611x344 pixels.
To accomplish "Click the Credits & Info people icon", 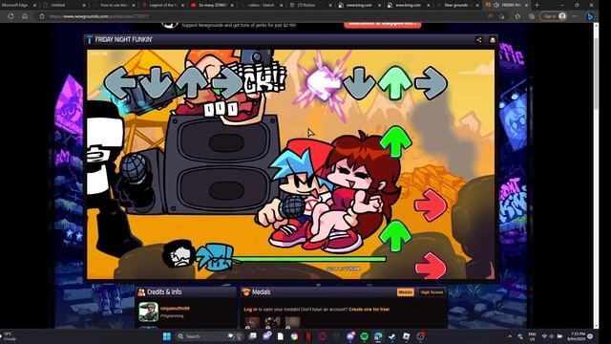I will pos(141,291).
